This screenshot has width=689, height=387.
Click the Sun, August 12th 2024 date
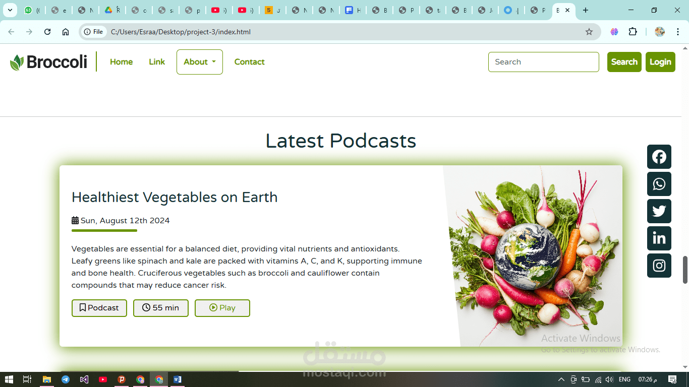pyautogui.click(x=125, y=221)
